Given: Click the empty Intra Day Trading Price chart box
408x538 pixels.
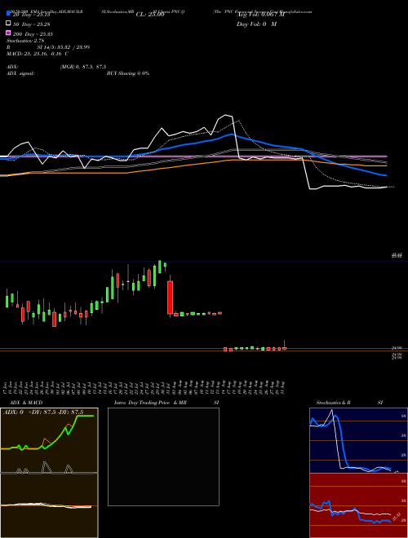Looking at the screenshot, I should (x=163, y=456).
